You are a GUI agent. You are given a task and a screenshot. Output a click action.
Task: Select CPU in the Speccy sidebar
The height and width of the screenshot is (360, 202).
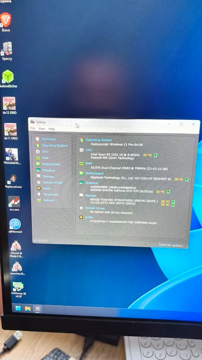coord(45,152)
